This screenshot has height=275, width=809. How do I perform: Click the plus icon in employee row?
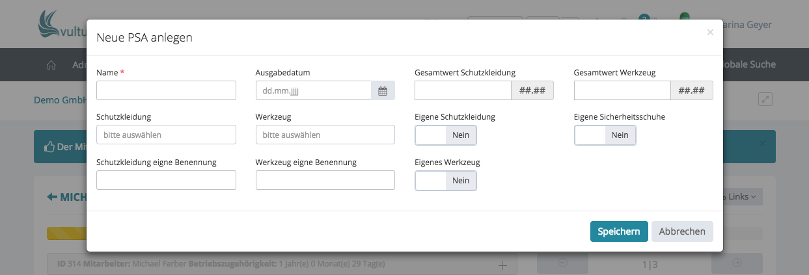click(x=502, y=265)
